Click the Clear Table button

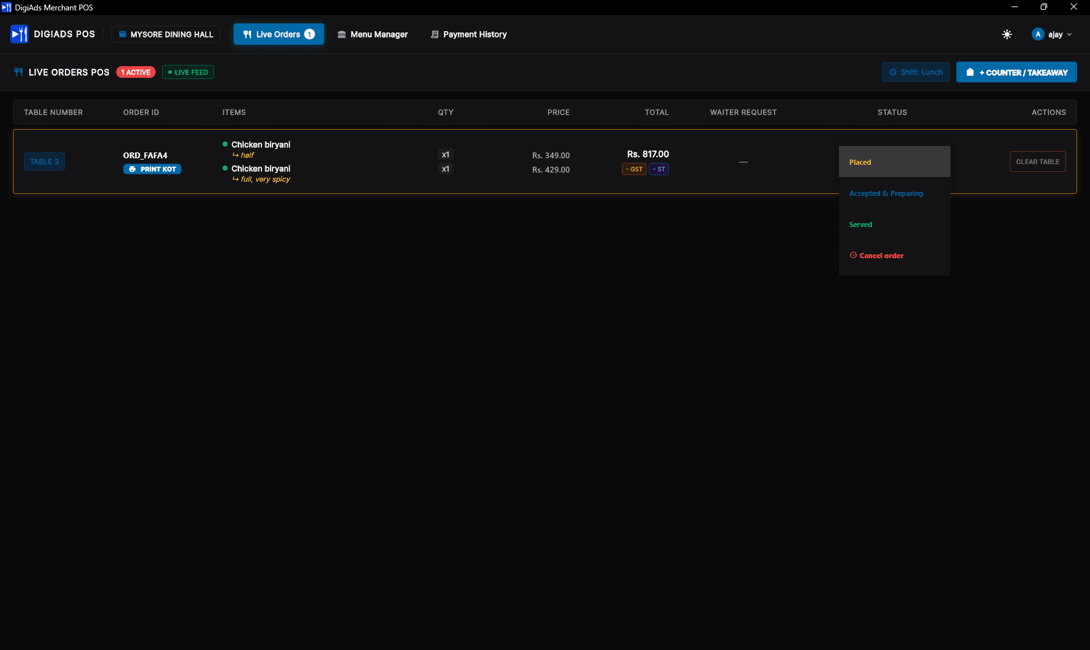tap(1037, 162)
